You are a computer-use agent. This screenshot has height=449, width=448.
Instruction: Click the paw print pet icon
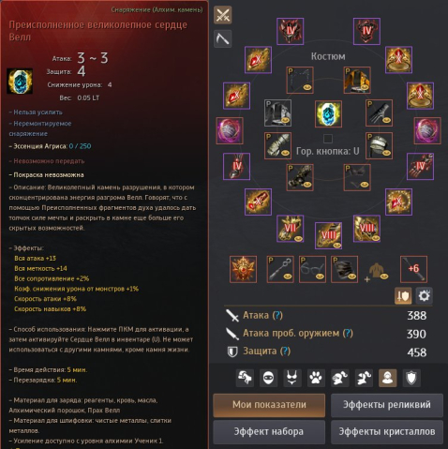[316, 378]
